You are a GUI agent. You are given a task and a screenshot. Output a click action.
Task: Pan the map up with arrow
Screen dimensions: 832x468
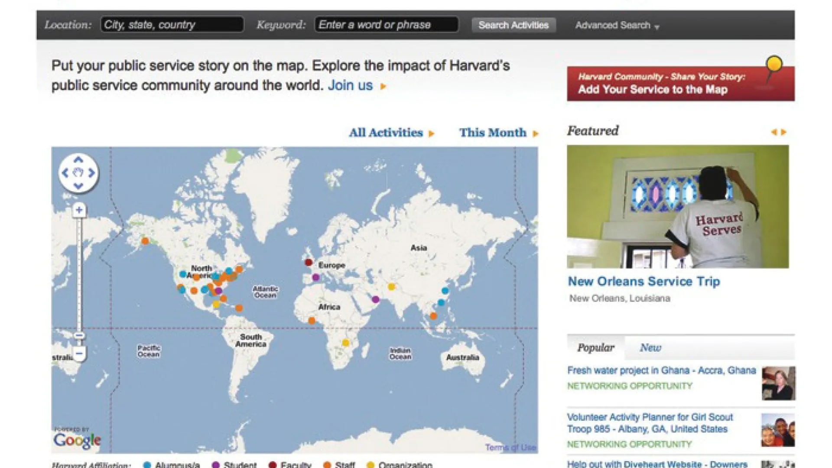[x=78, y=160]
